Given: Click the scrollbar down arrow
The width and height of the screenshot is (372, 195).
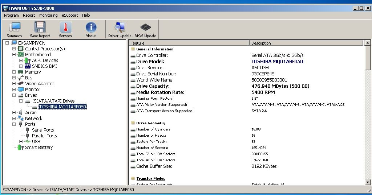Looking at the screenshot, I should pos(368,182).
